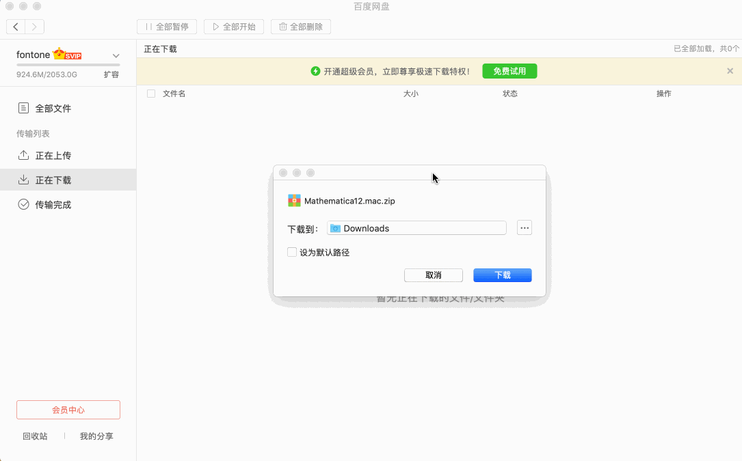Open the 正在上传 uploading list
This screenshot has width=742, height=461.
tap(68, 156)
